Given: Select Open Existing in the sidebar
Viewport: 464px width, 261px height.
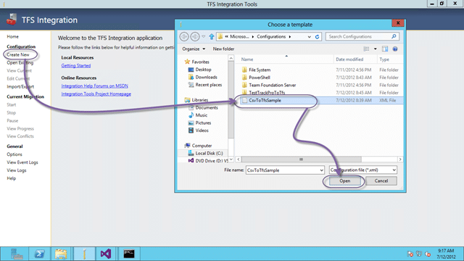Looking at the screenshot, I should 20,63.
